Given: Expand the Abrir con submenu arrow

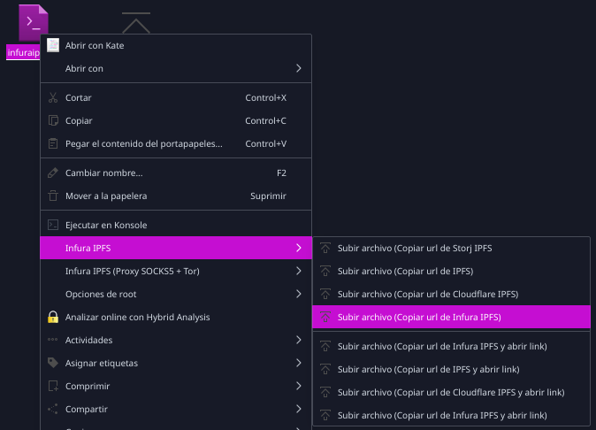Looking at the screenshot, I should coord(299,68).
